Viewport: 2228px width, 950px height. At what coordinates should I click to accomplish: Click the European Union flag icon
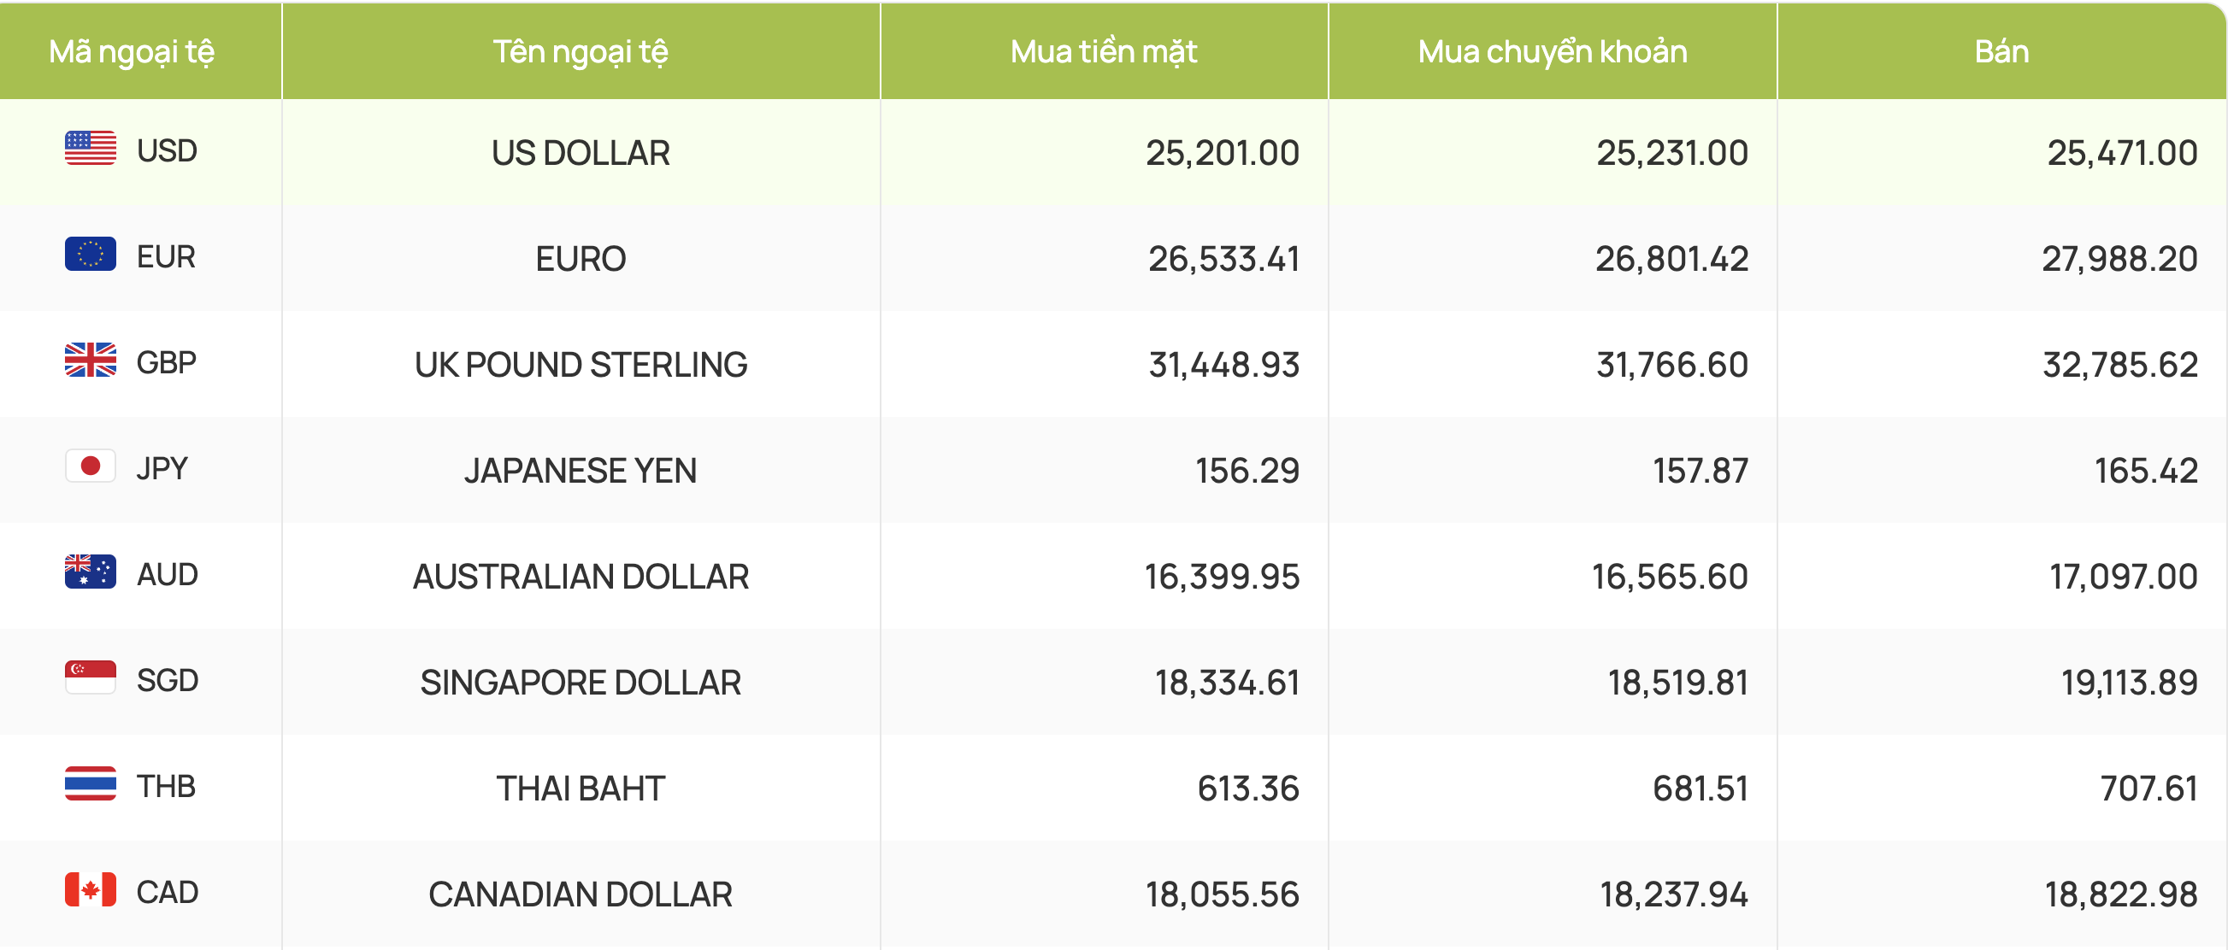click(90, 254)
